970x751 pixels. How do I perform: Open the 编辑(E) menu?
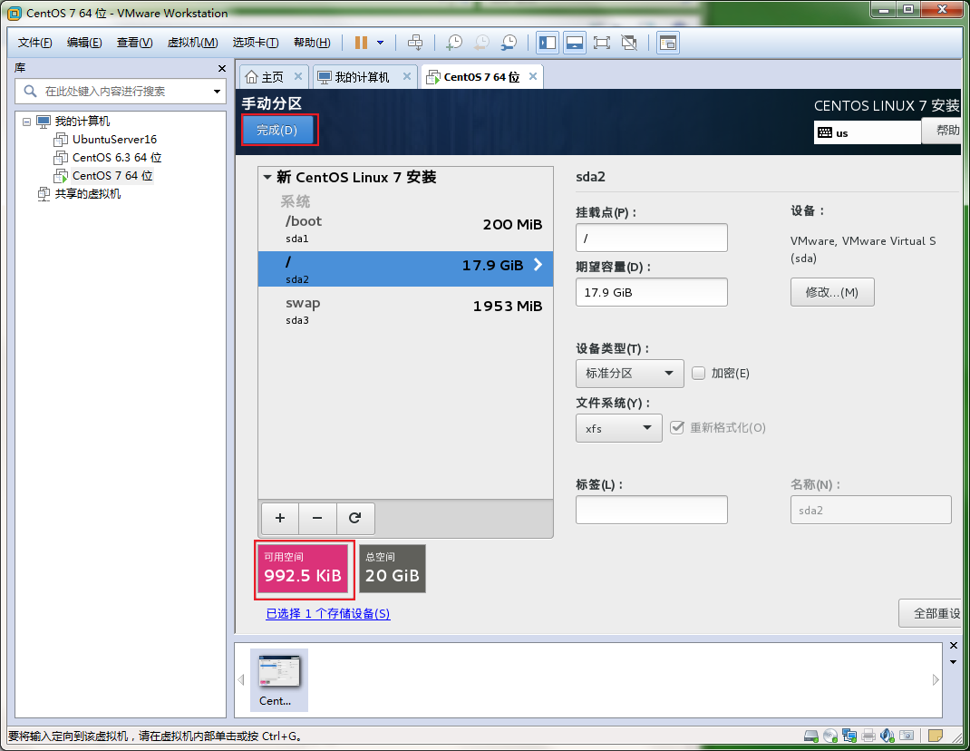84,43
